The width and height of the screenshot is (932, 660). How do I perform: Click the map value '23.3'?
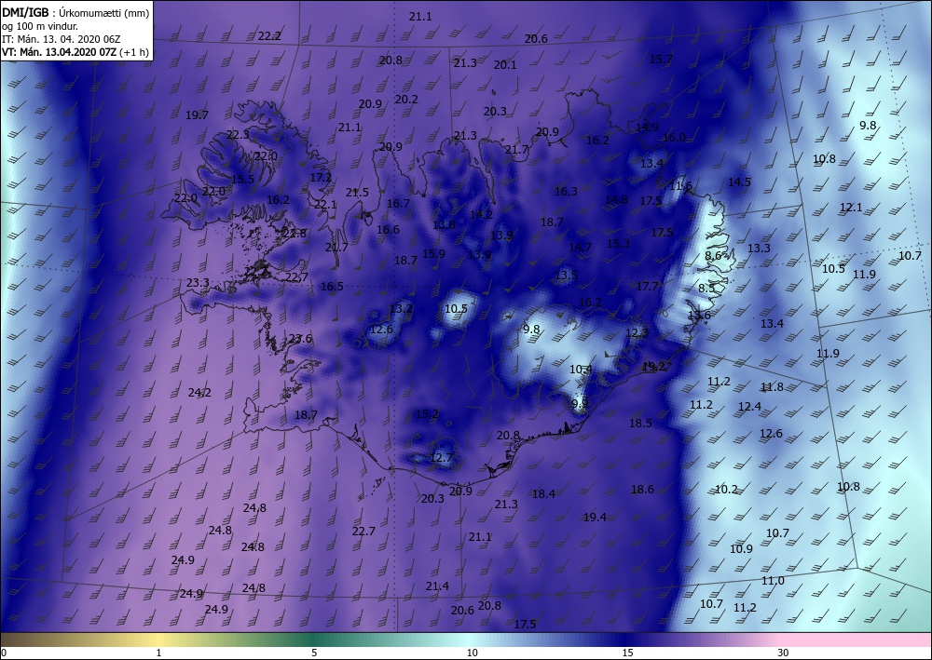pos(198,283)
